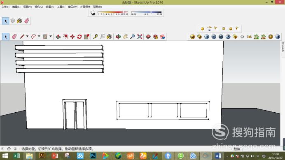Toggle the Make Component icon in top toolbar
Image resolution: width=285 pixels, height=160 pixels.
12,21
